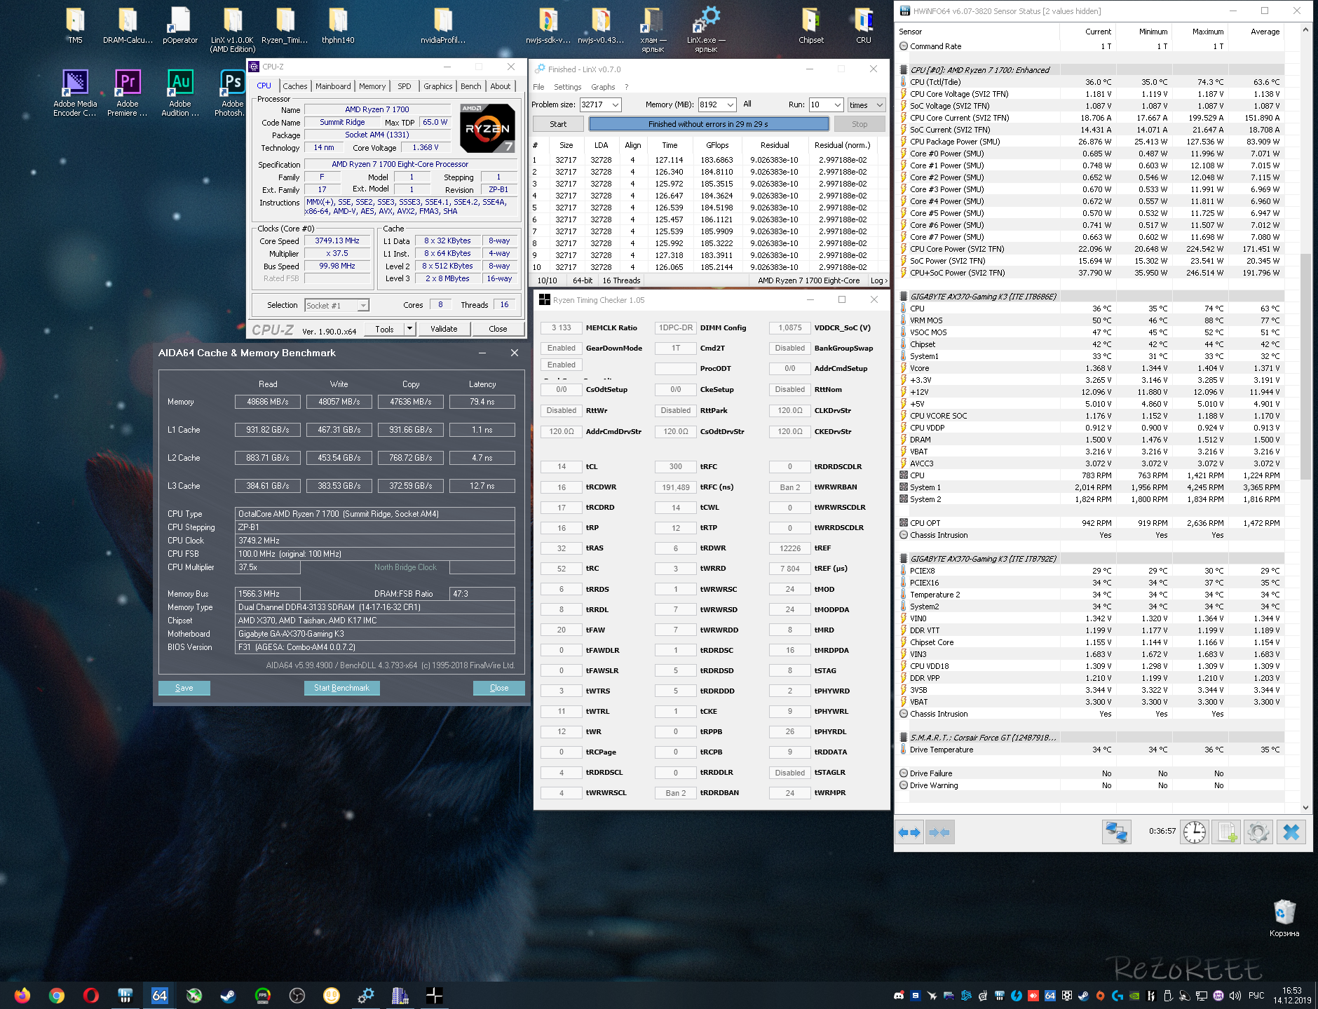Click Start Benchmark in AIDA64

point(341,688)
